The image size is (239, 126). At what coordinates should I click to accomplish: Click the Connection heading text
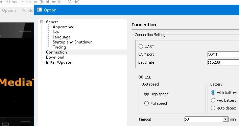coord(144,25)
